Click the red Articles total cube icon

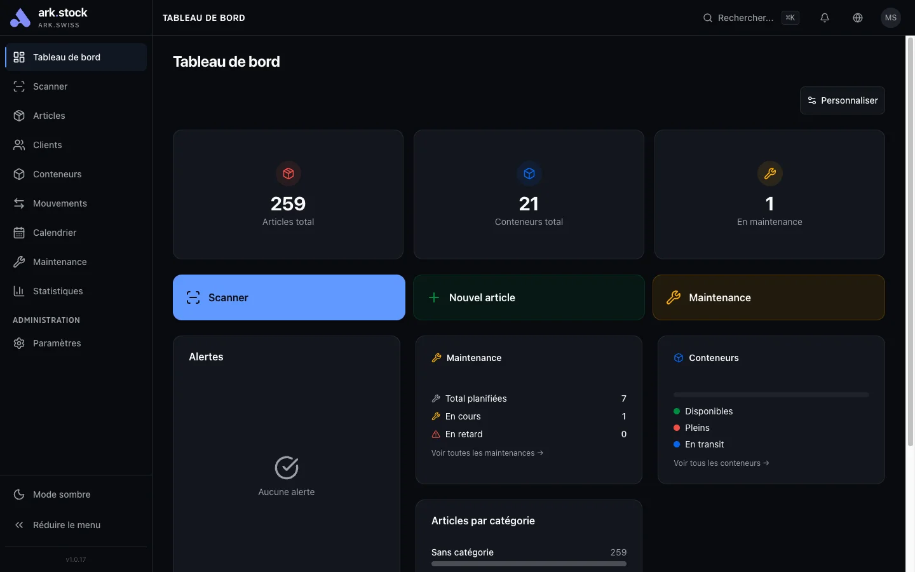tap(288, 174)
